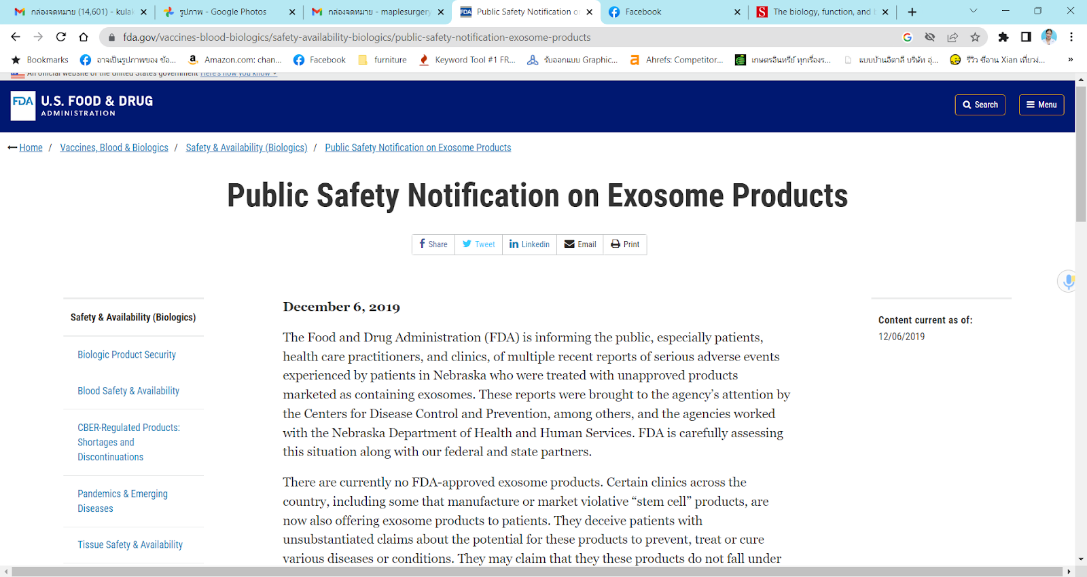Viewport: 1087px width, 577px height.
Task: Click the share page icon in address bar
Action: (952, 37)
